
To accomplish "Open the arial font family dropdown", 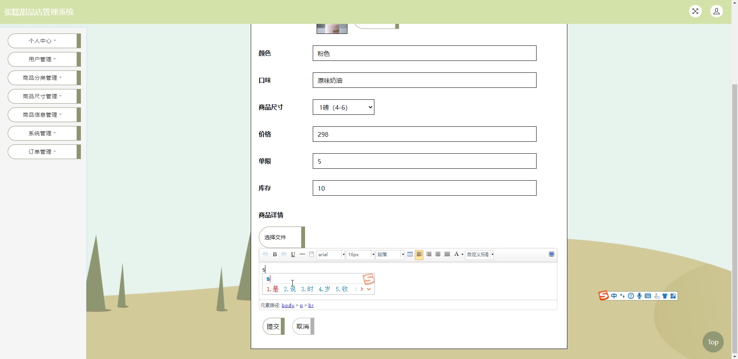I will click(330, 255).
